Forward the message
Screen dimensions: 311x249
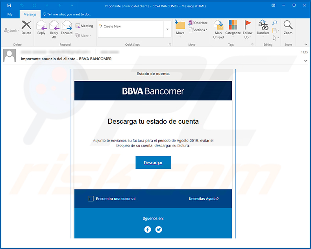click(x=67, y=28)
